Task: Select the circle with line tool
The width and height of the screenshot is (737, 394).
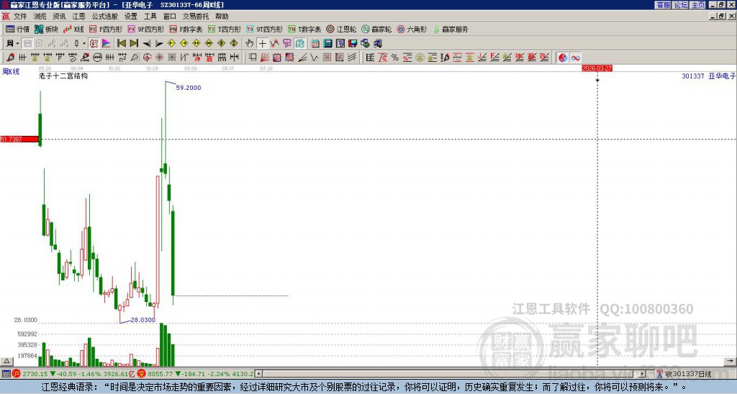Action: [x=97, y=58]
